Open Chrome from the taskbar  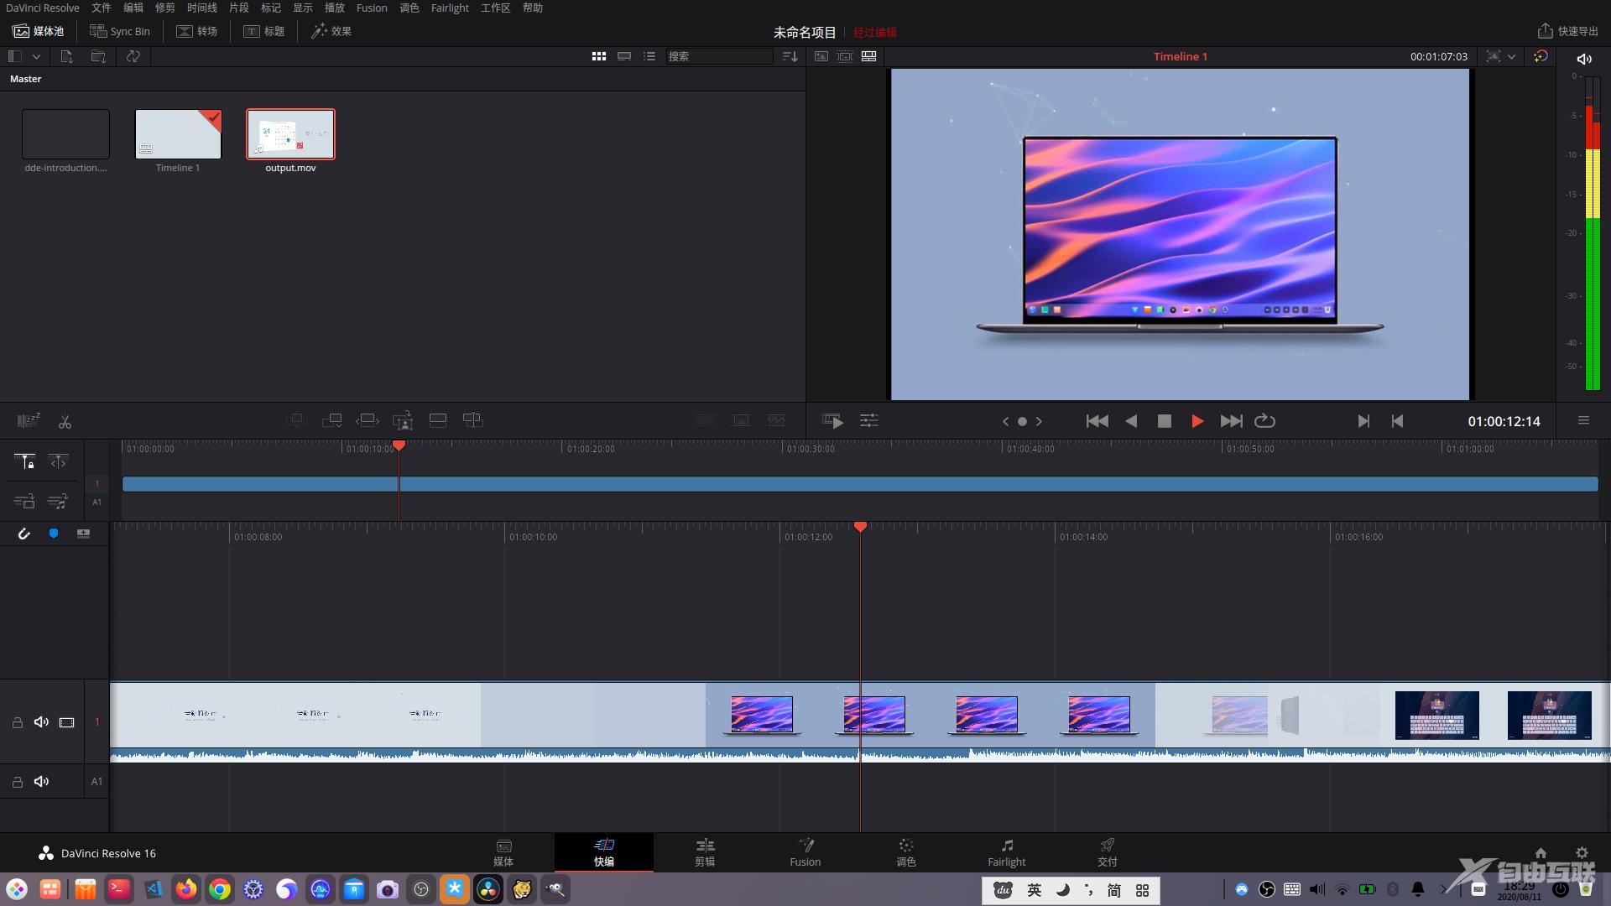pos(220,889)
